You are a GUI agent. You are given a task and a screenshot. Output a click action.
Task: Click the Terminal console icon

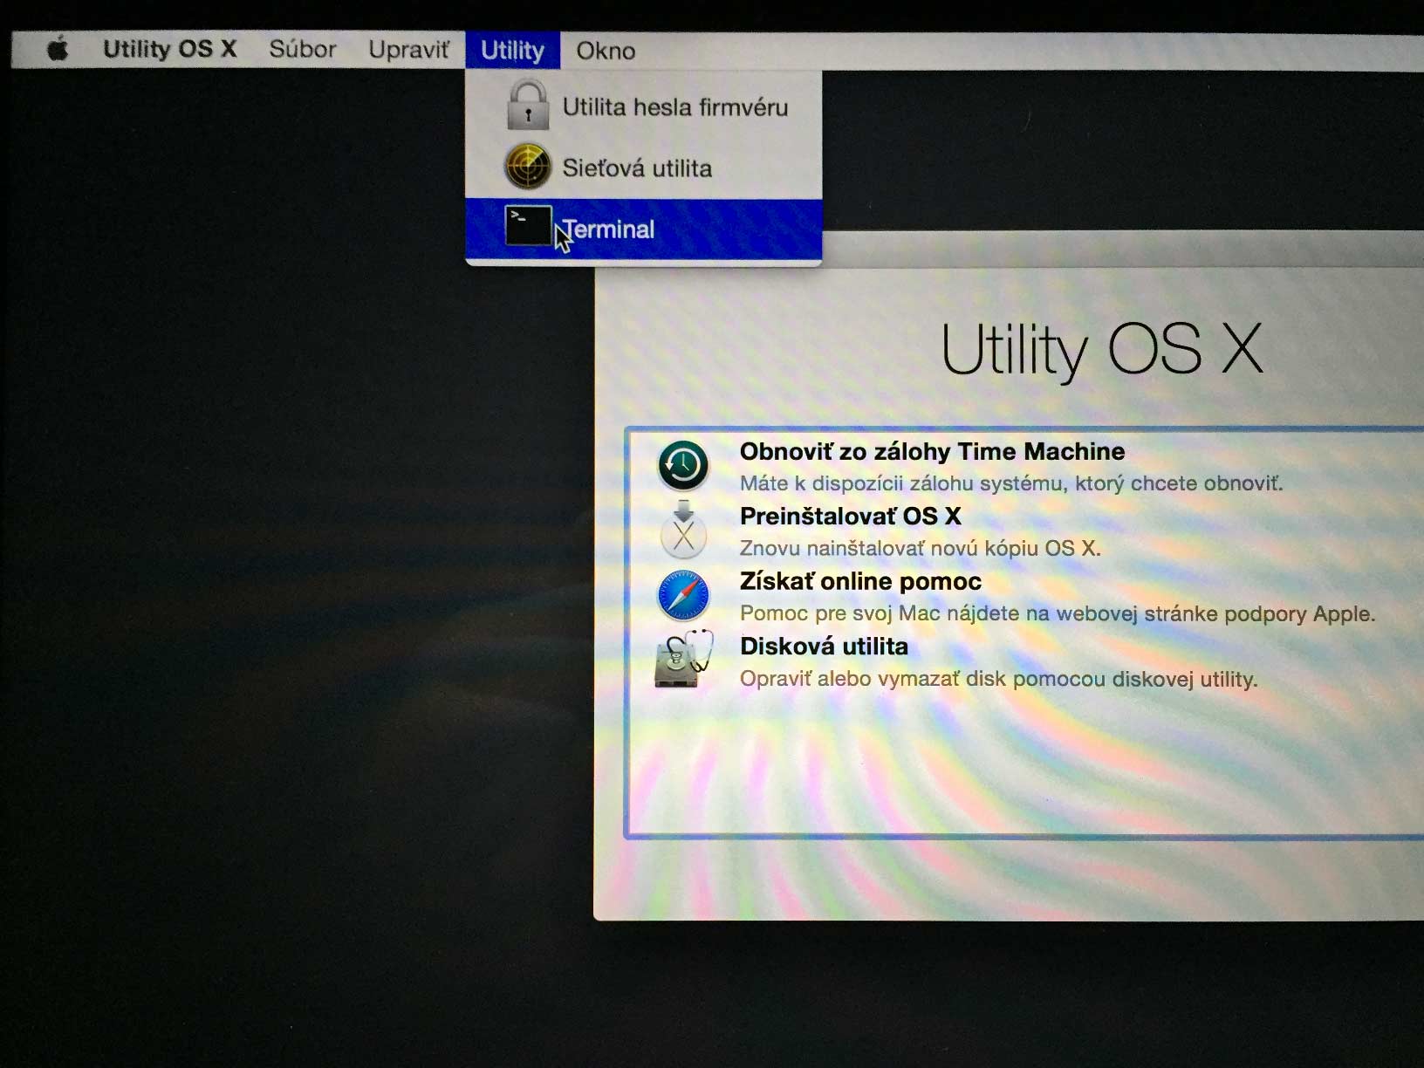[528, 226]
